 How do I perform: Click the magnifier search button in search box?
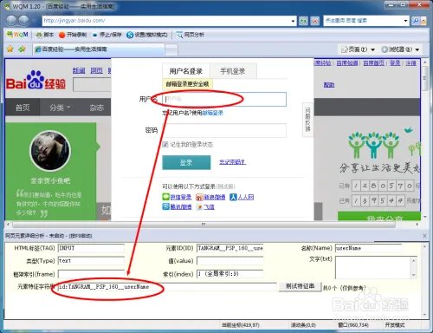point(416,21)
